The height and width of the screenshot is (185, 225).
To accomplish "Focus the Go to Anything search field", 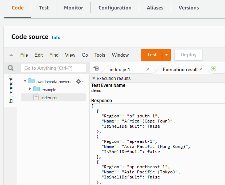I will click(x=53, y=68).
